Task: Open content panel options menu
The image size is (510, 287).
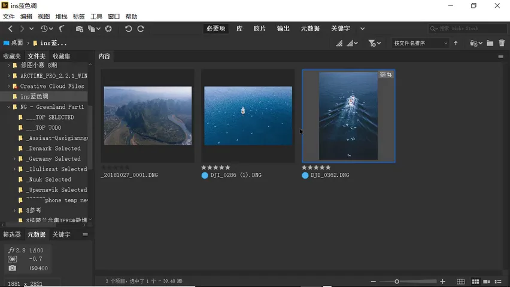Action: [x=501, y=57]
